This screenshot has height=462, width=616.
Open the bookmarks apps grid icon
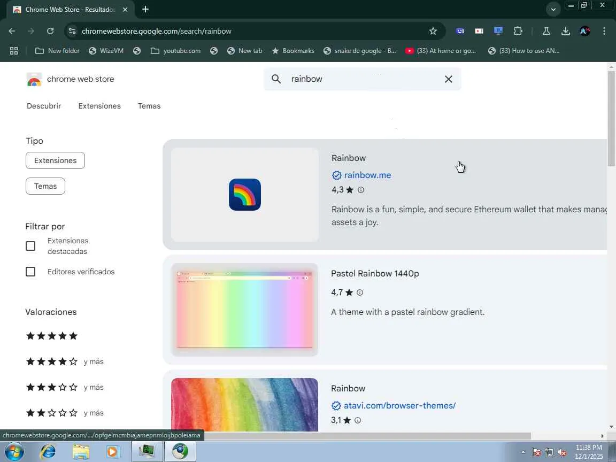coord(14,51)
